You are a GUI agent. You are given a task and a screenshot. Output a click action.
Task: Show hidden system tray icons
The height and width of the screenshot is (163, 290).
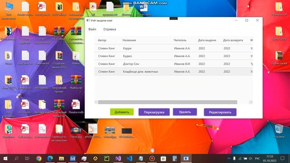pyautogui.click(x=229, y=158)
